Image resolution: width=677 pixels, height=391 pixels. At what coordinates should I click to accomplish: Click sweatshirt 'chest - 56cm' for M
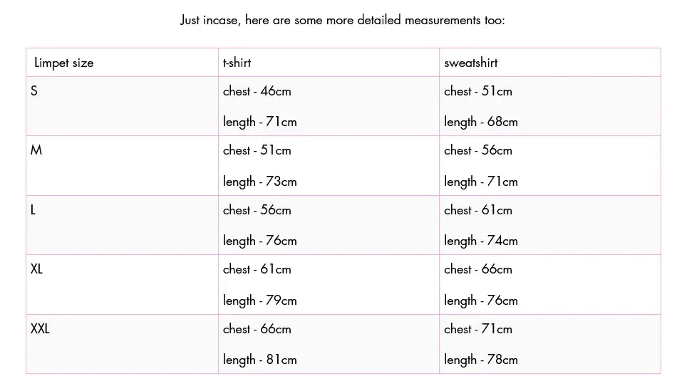click(478, 150)
